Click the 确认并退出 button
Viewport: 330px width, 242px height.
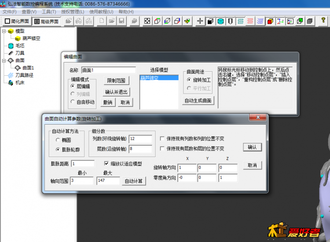click(116, 92)
